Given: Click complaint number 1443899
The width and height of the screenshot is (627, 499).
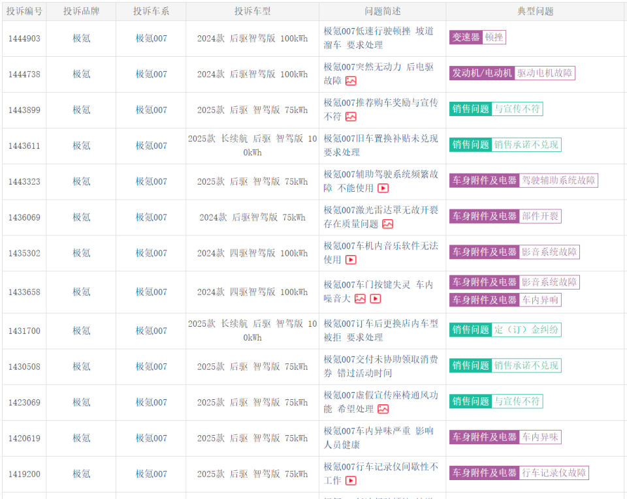Looking at the screenshot, I should (x=24, y=110).
